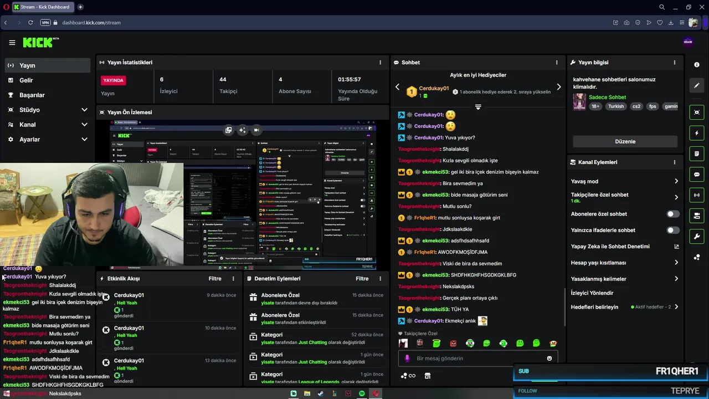This screenshot has height=399, width=709.
Task: Click the purple microphone icon in message box
Action: pyautogui.click(x=407, y=359)
